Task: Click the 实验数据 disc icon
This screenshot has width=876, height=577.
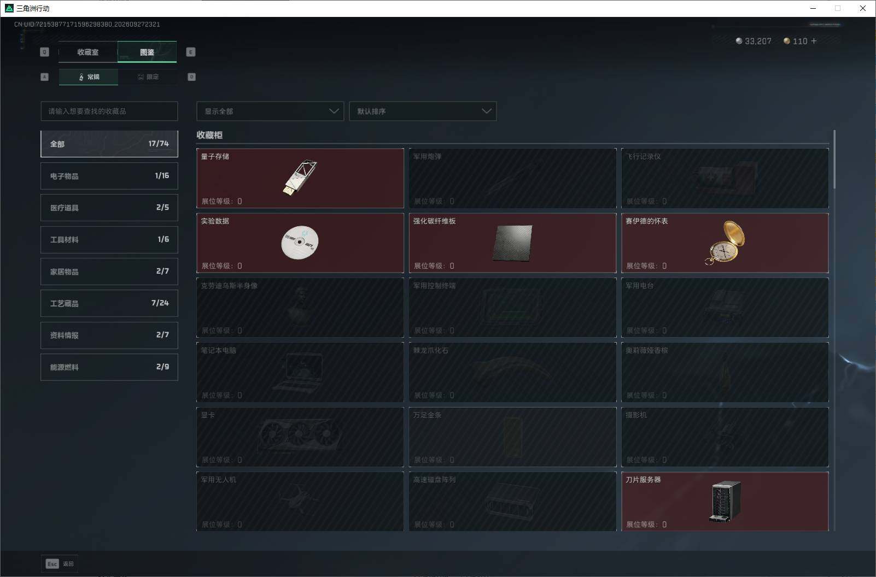Action: pyautogui.click(x=300, y=242)
